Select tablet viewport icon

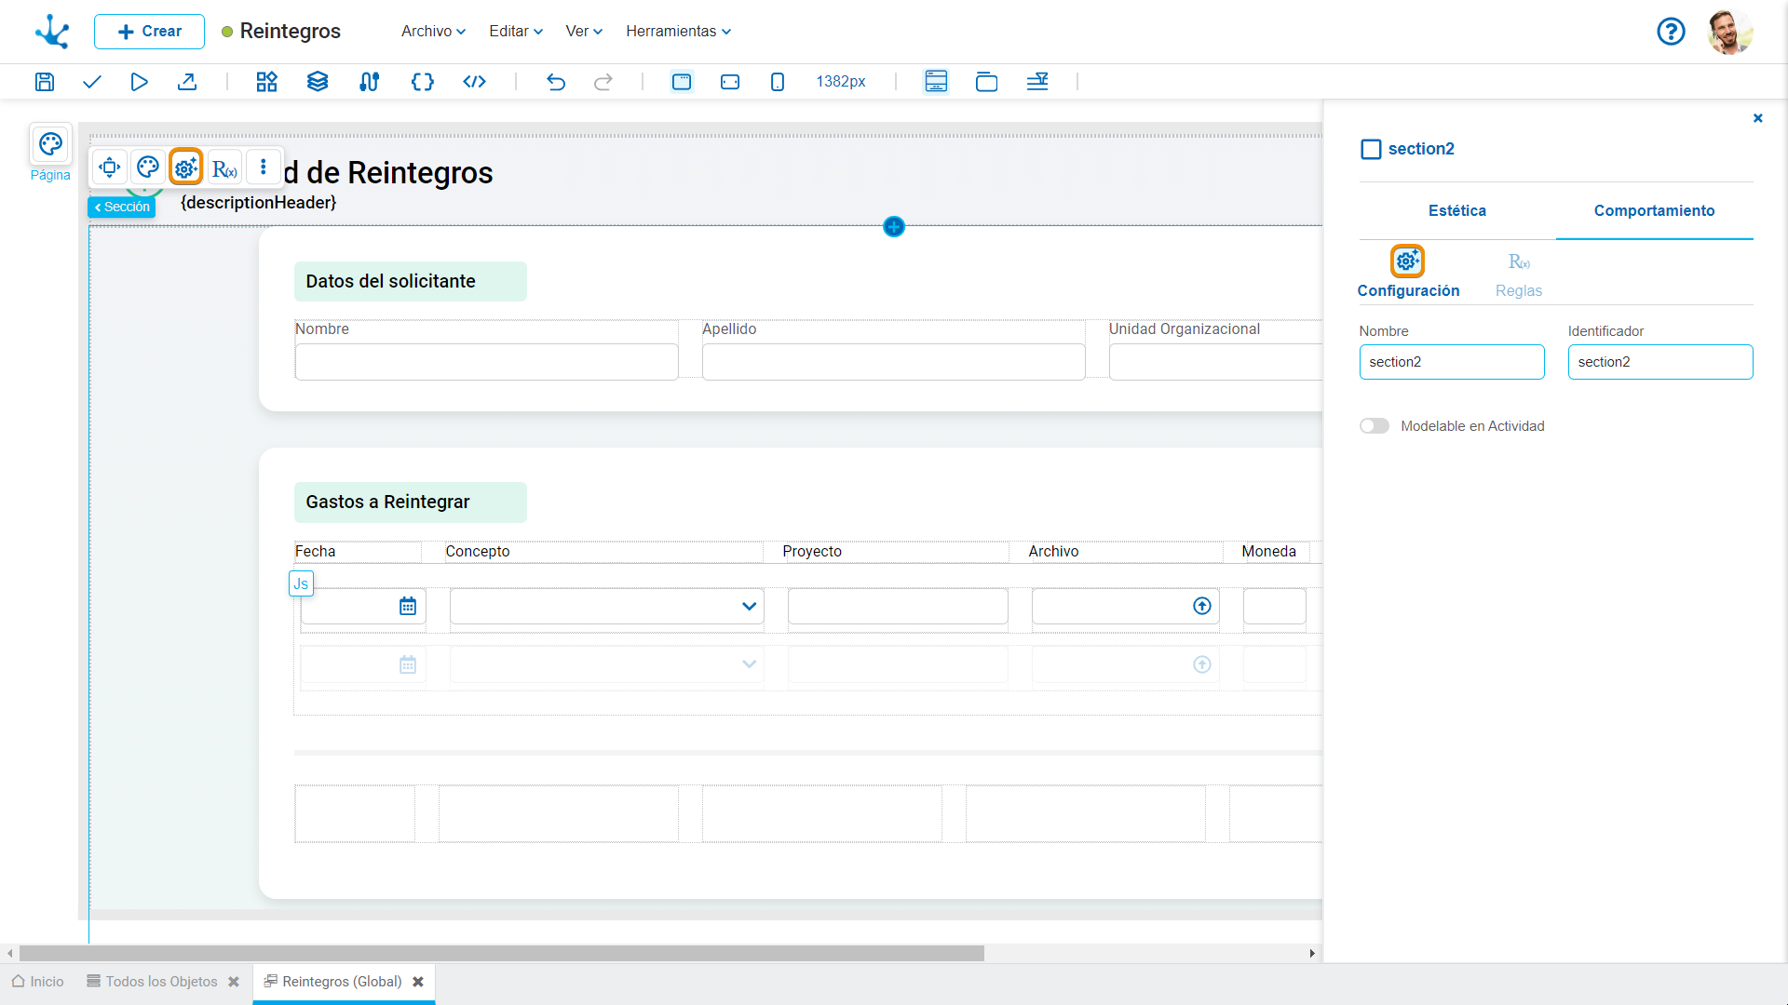(x=730, y=82)
